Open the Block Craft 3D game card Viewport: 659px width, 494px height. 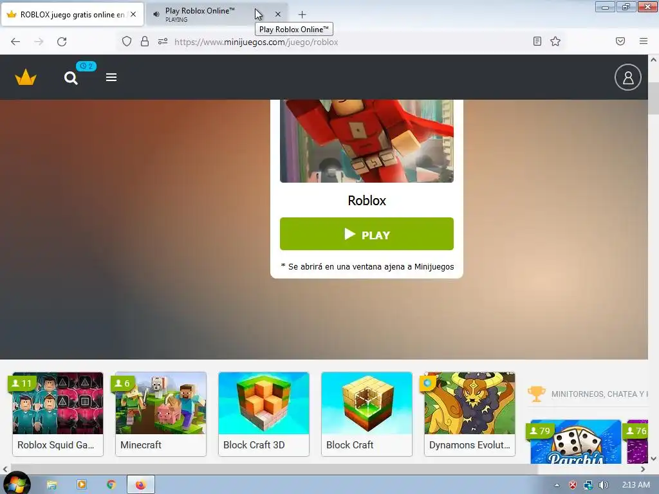(x=263, y=414)
